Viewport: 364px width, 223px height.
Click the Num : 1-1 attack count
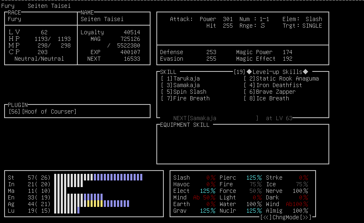tap(254, 19)
